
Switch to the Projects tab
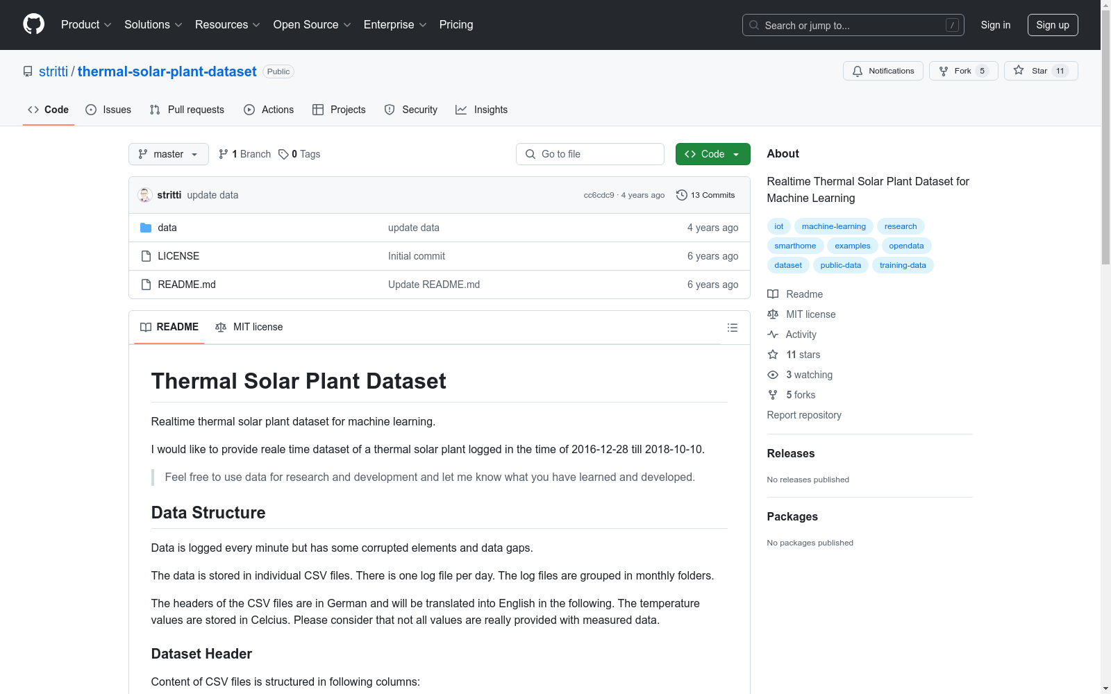(339, 110)
